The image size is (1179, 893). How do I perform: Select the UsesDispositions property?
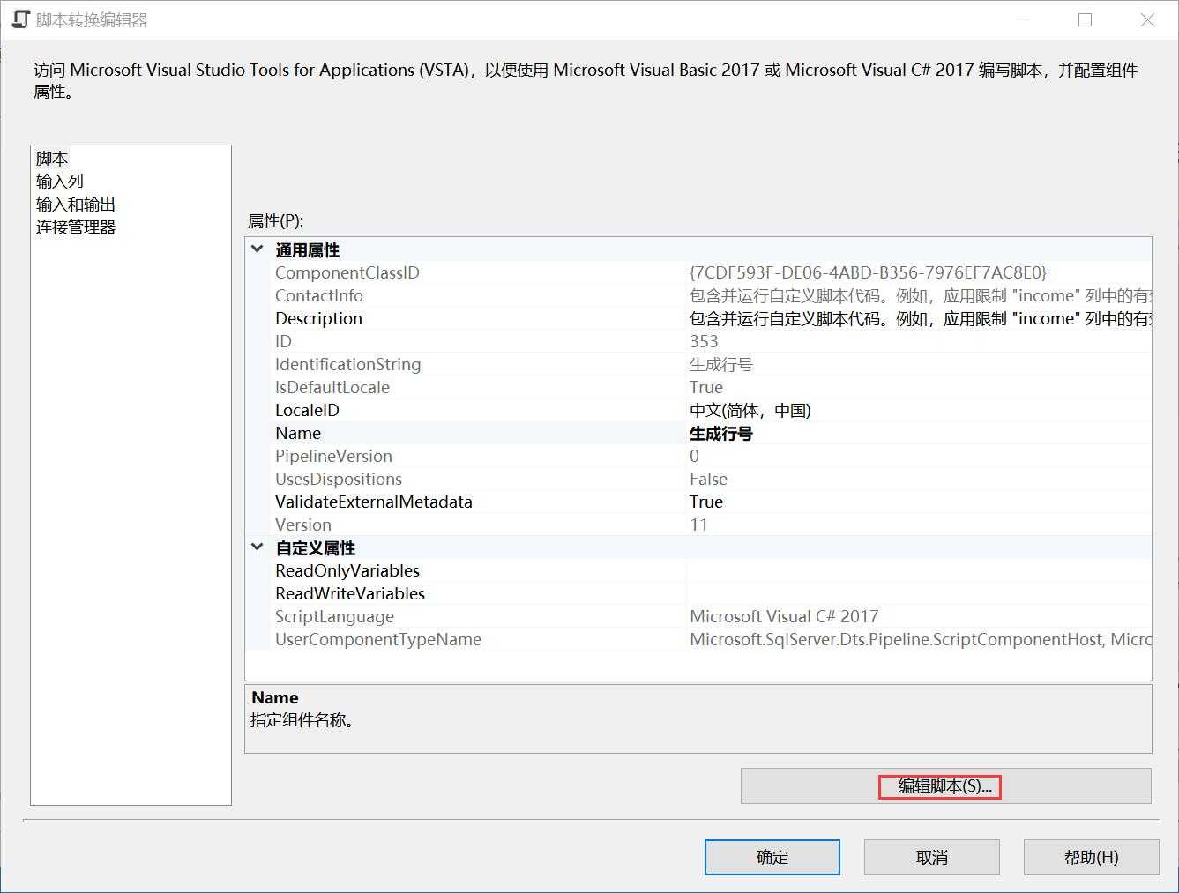pos(339,479)
